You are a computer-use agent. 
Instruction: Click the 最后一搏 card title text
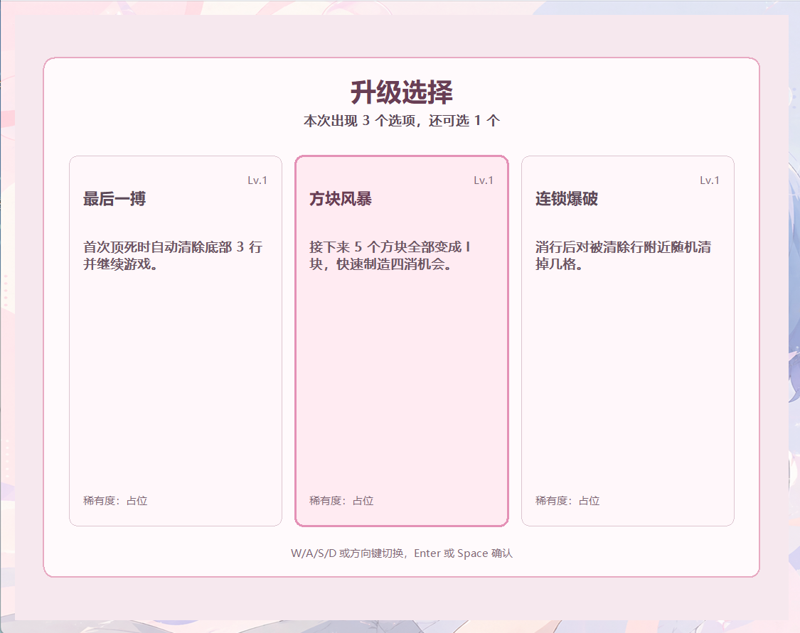(x=114, y=200)
